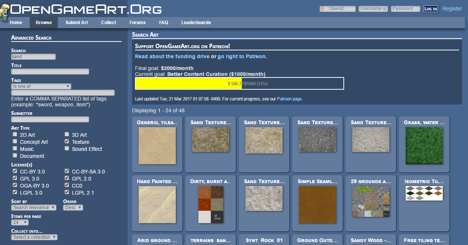Viewport: 468px width, 245px height.
Task: Open the 'Sandy Wood' result title
Action: (x=371, y=240)
